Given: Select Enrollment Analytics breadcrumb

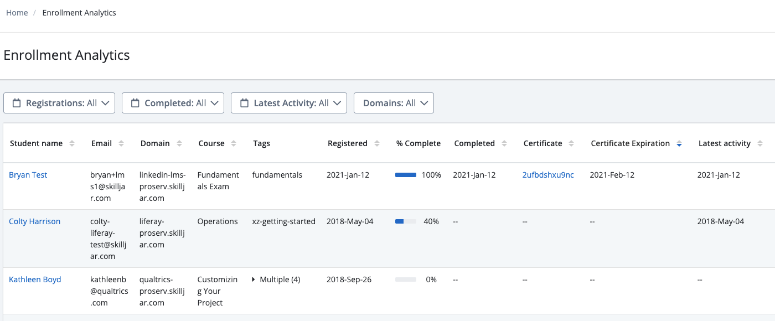Looking at the screenshot, I should (79, 13).
